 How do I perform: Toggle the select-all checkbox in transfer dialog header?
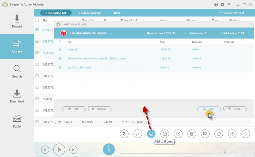pyautogui.click(x=60, y=42)
